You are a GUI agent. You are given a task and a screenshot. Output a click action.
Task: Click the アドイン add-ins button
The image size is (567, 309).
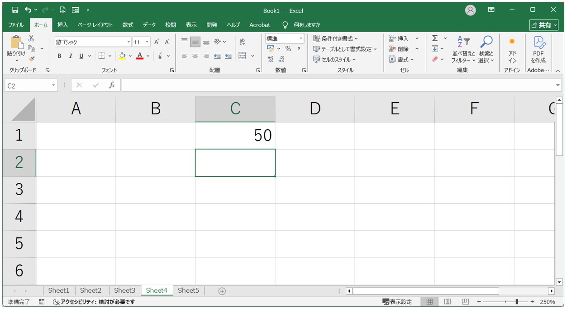(x=512, y=49)
